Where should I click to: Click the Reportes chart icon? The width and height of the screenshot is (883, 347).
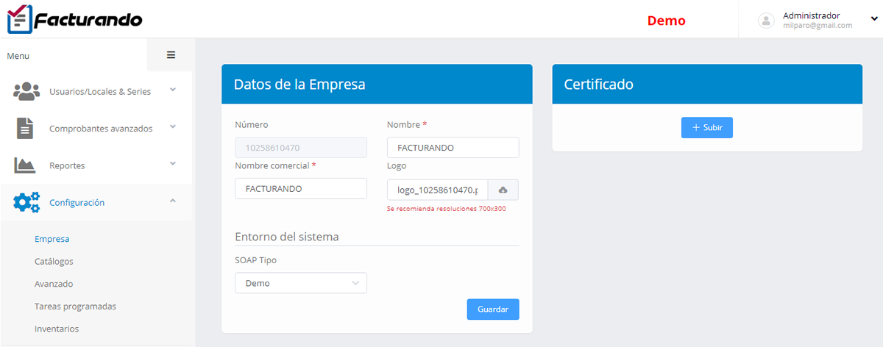pyautogui.click(x=25, y=165)
